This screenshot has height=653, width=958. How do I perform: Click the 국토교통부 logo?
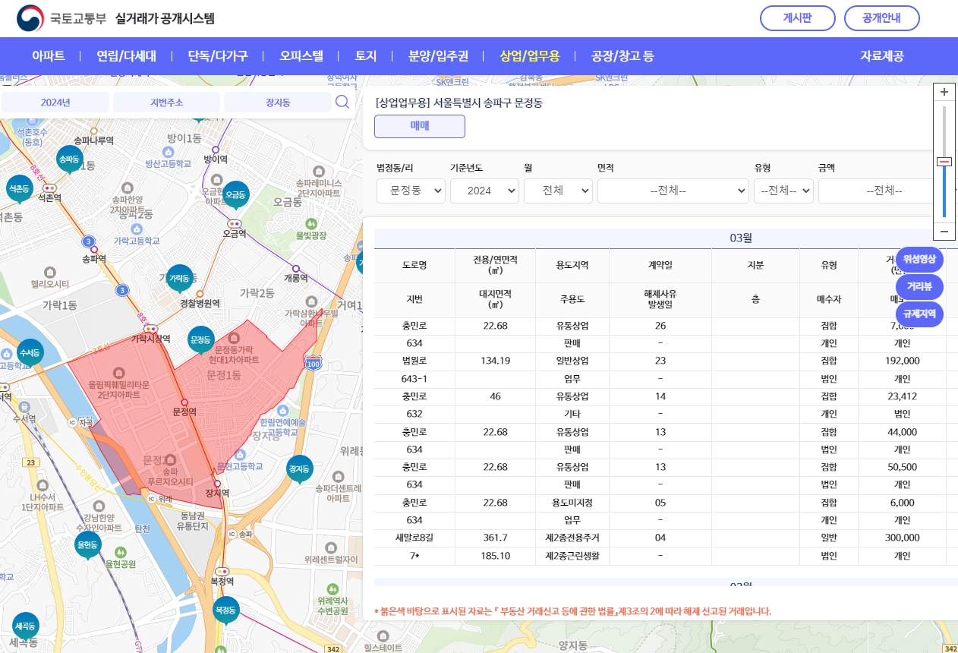click(61, 18)
